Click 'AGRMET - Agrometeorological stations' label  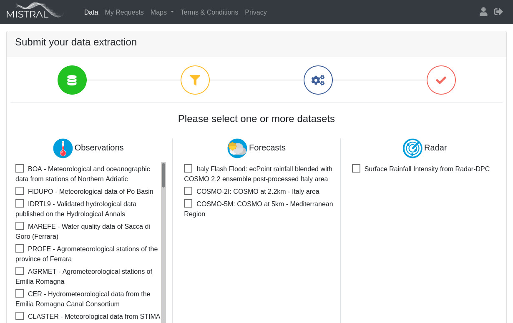point(84,276)
